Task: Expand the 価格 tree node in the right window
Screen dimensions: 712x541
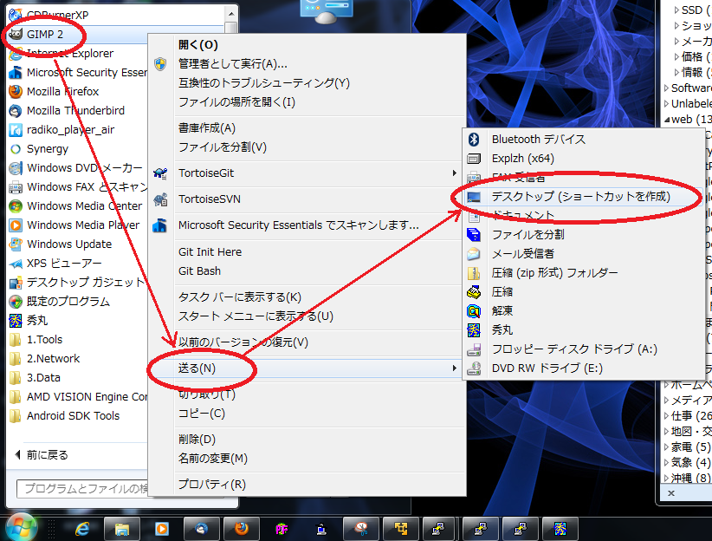Action: [x=676, y=57]
